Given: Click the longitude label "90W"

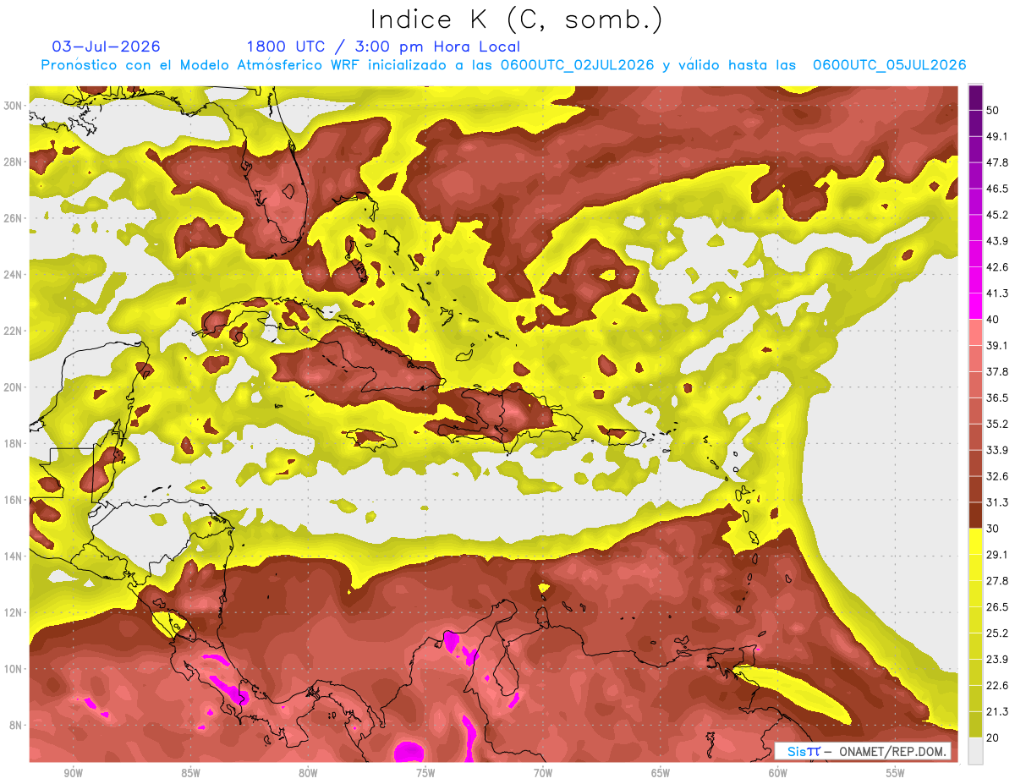Looking at the screenshot, I should pyautogui.click(x=74, y=774).
